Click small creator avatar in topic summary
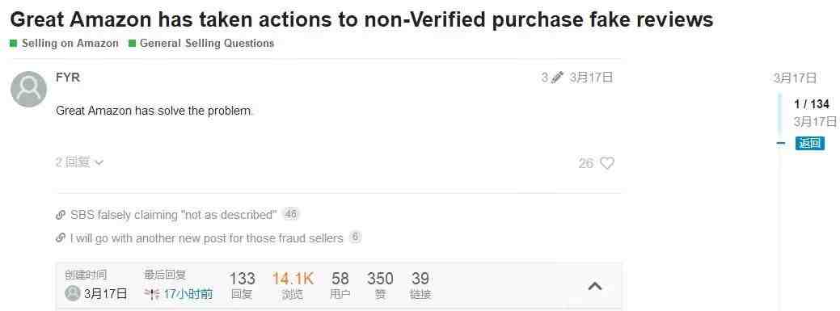840x311 pixels. pyautogui.click(x=72, y=293)
